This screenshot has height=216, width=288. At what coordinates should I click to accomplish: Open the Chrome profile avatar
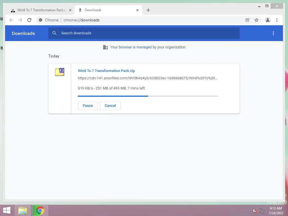coord(268,20)
